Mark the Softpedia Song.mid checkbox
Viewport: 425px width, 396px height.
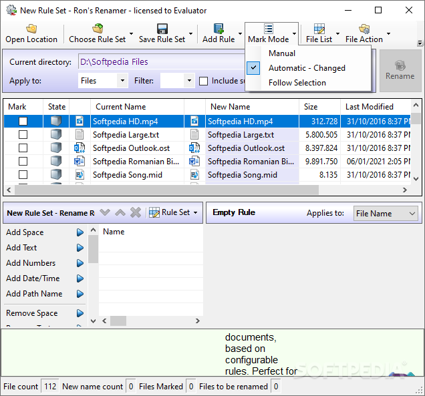(x=23, y=175)
